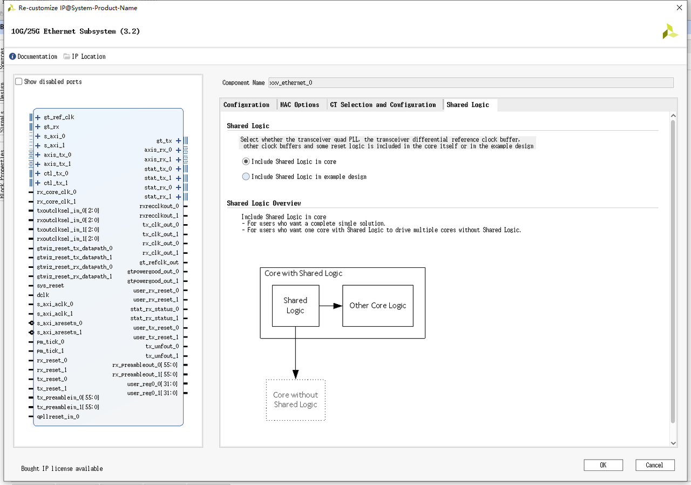Viewport: 691px width, 485px height.
Task: Expand the gt_rx interface
Action: coord(38,127)
